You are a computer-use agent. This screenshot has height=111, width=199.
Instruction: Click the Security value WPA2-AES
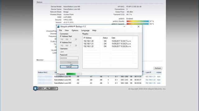(x=68, y=20)
